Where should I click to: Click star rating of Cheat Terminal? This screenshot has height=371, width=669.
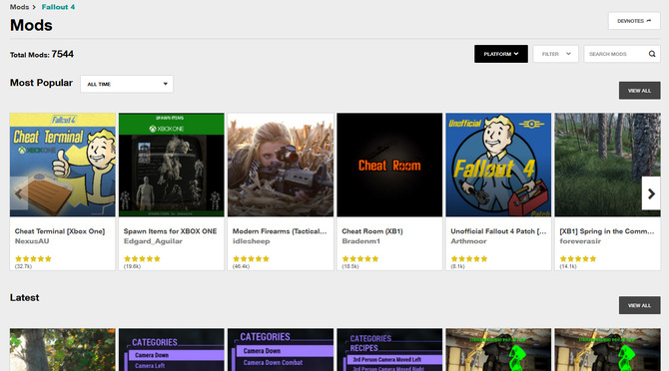click(x=33, y=258)
